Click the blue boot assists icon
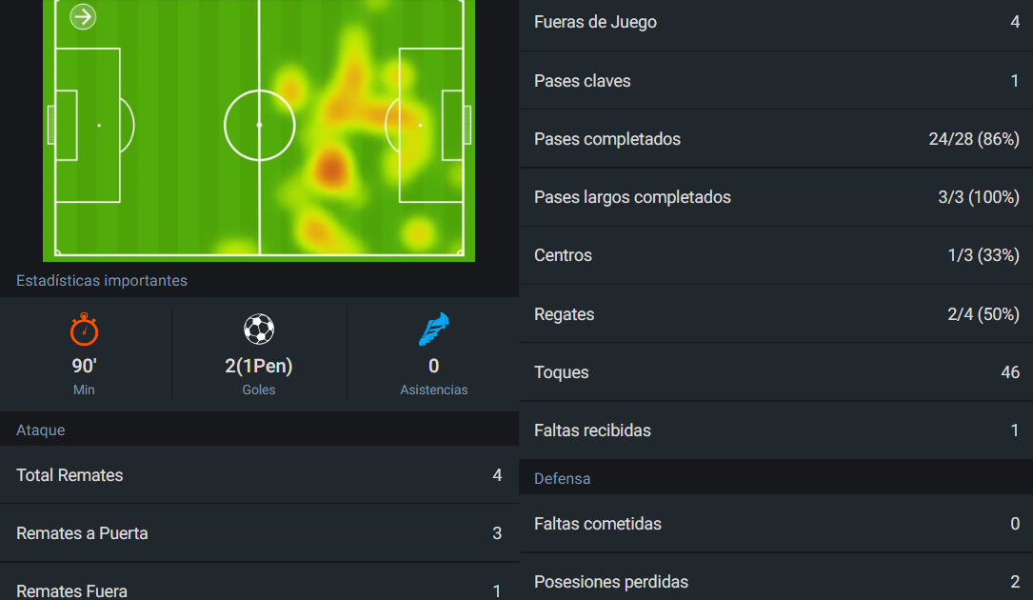This screenshot has width=1033, height=600. (433, 329)
